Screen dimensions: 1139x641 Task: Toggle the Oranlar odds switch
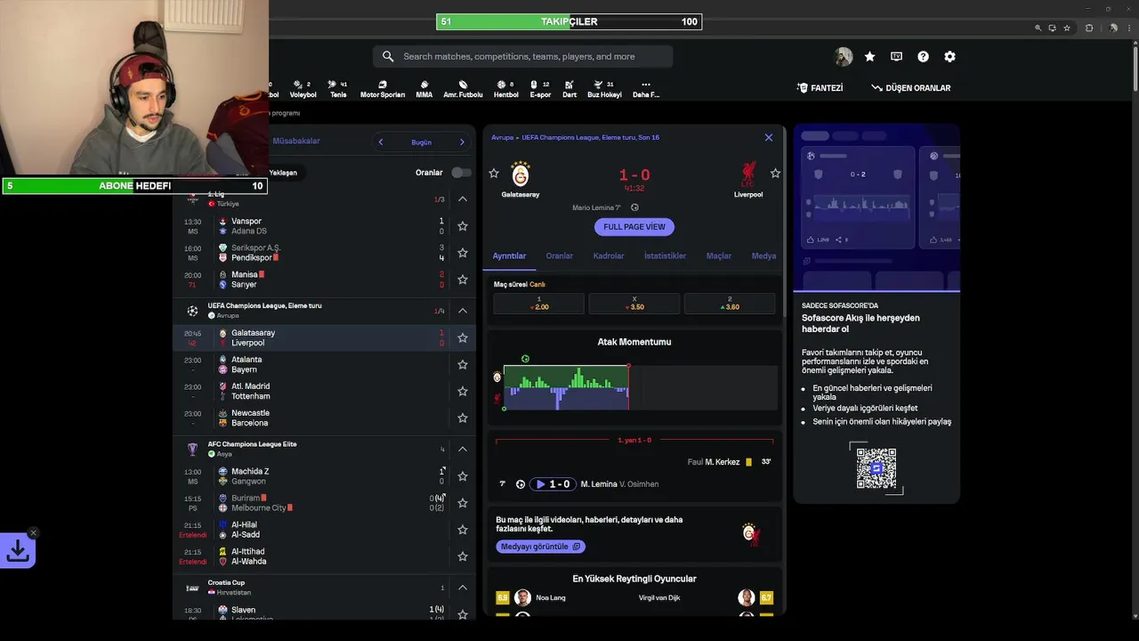[461, 173]
